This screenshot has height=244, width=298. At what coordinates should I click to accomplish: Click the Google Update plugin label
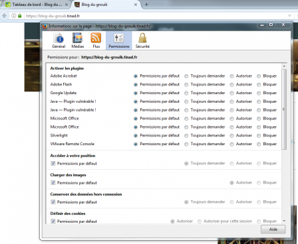[x=63, y=93]
